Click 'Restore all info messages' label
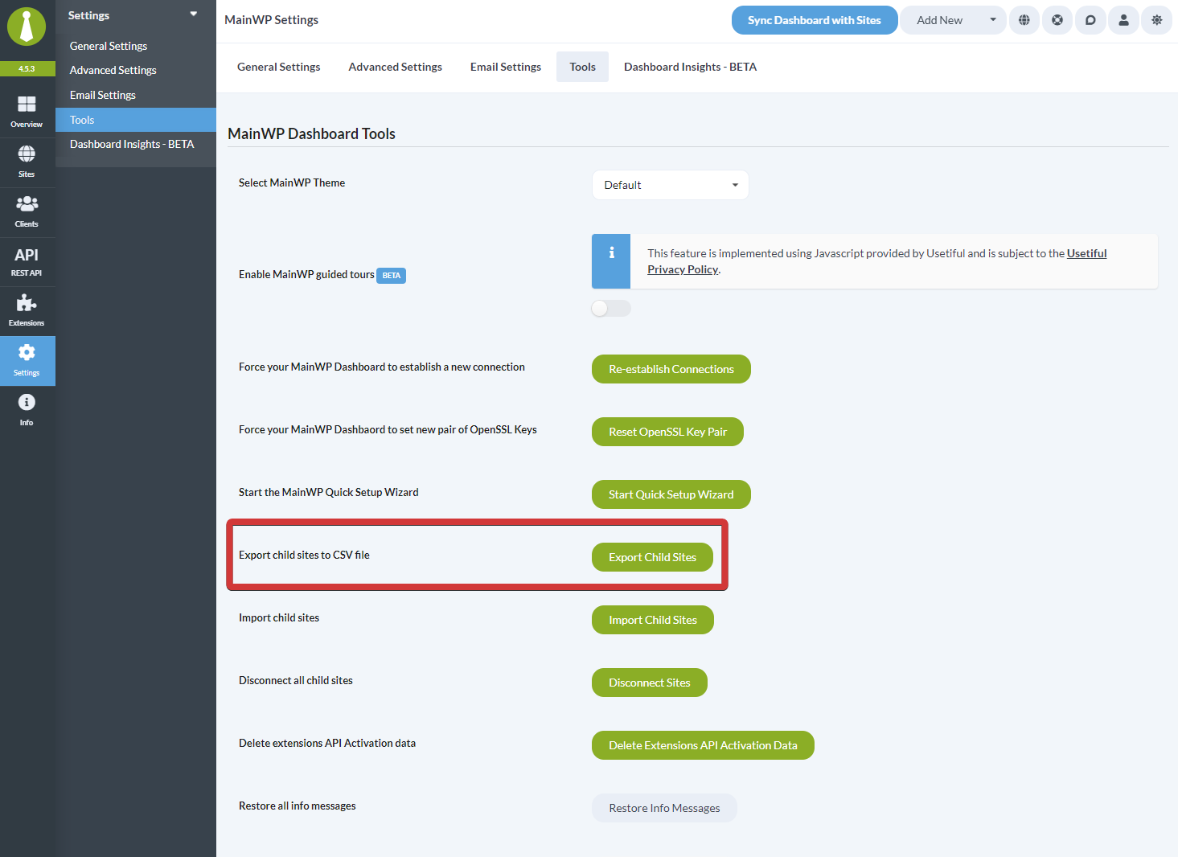This screenshot has height=857, width=1178. (x=298, y=806)
